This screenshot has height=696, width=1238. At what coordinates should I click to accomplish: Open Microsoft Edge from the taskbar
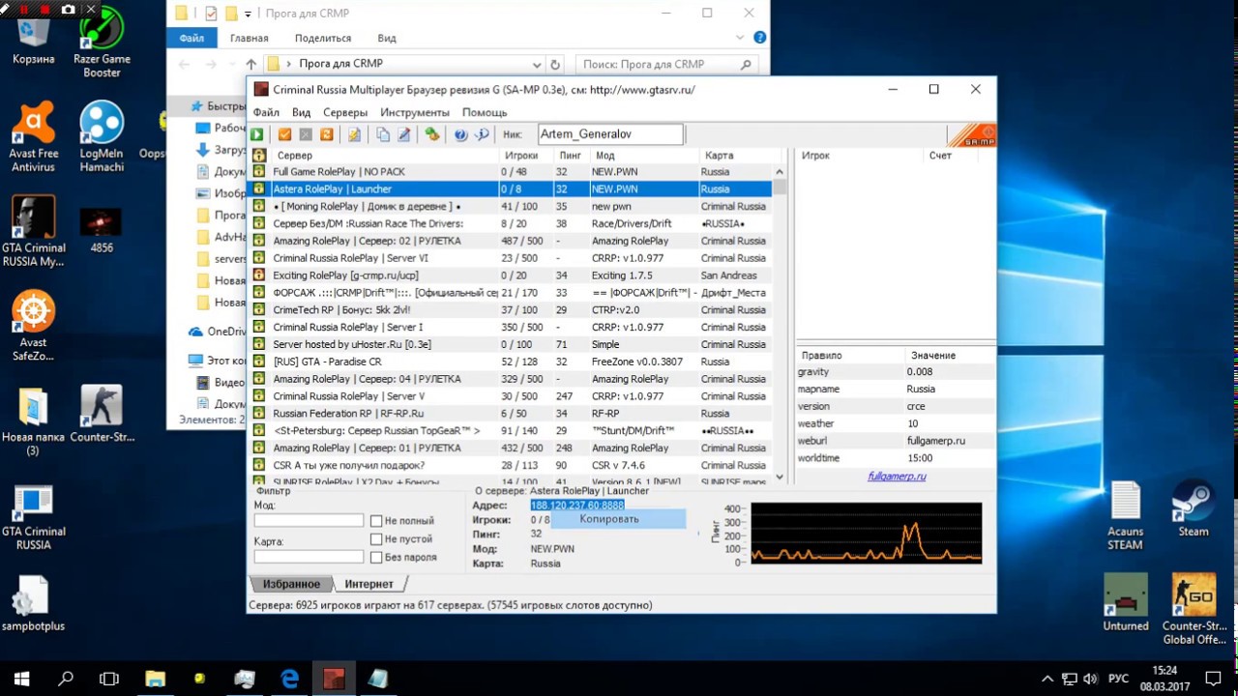(x=289, y=679)
